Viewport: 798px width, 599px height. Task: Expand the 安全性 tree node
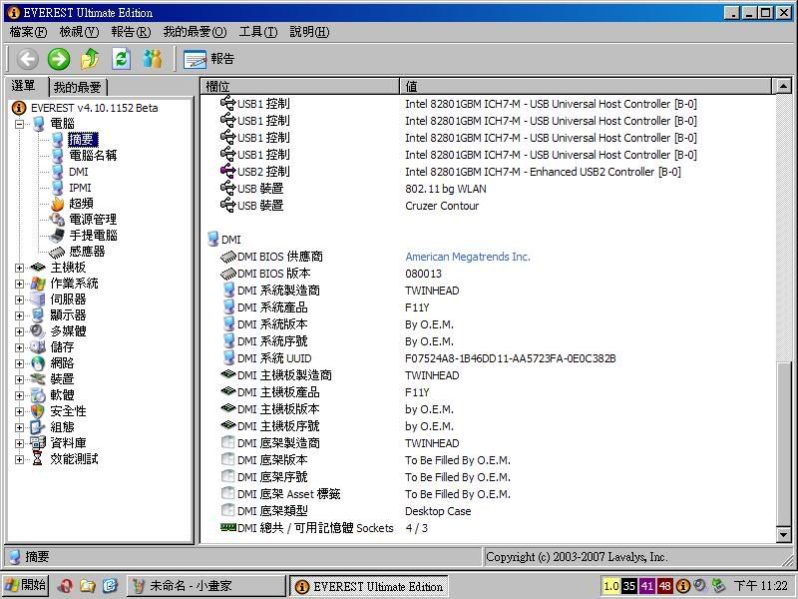point(19,411)
